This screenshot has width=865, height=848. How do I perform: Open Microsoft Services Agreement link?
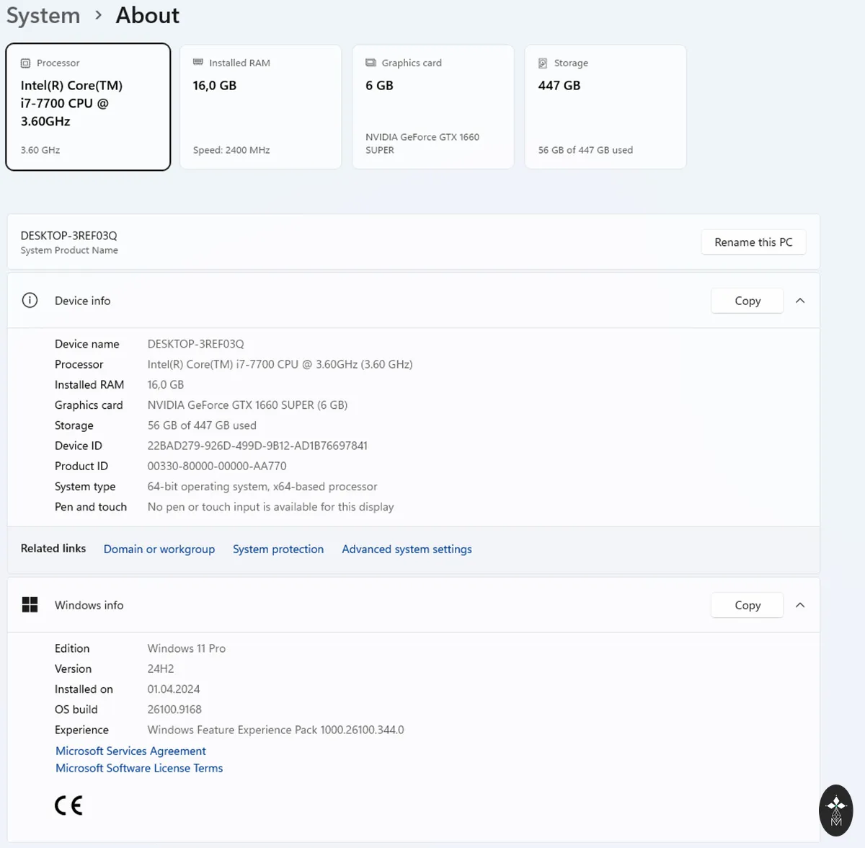pyautogui.click(x=130, y=751)
